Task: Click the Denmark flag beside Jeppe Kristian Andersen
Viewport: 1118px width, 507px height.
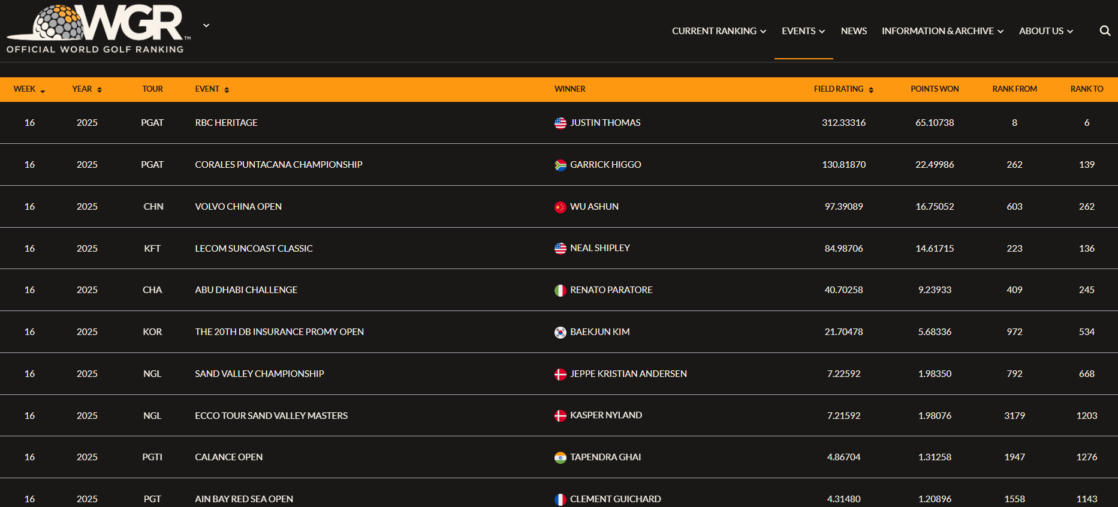Action: click(x=560, y=374)
